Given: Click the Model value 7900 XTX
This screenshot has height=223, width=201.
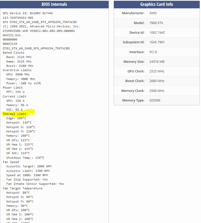Looking at the screenshot, I should point(156,23).
